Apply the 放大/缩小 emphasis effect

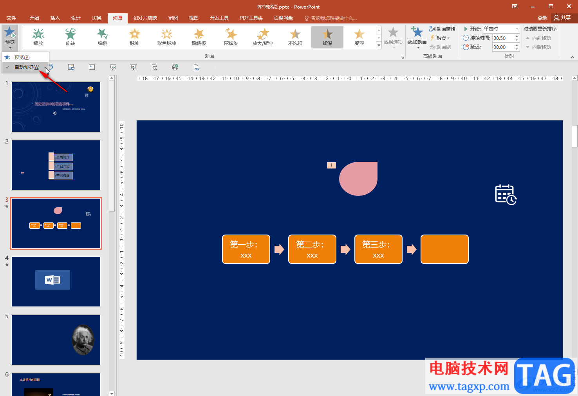coord(263,37)
